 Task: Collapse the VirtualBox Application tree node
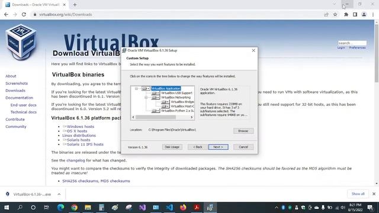[x=136, y=89]
